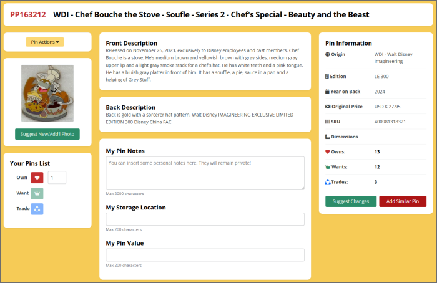Click the globe Origin icon
This screenshot has height=283, width=437.
[328, 55]
